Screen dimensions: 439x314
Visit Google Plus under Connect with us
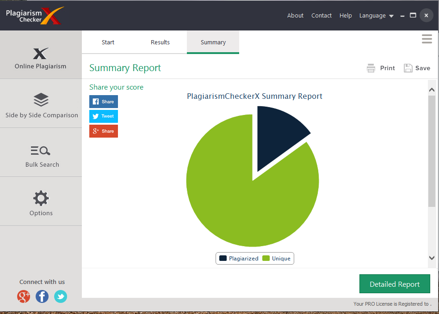pyautogui.click(x=24, y=296)
